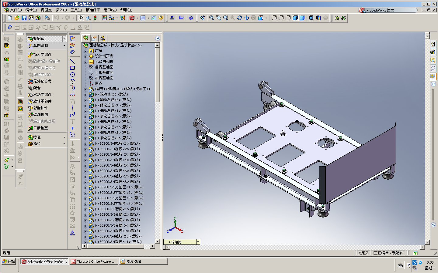Viewport: 438px width, 273px height.
Task: Open the 帮助(H) menu
Action: pos(126,10)
